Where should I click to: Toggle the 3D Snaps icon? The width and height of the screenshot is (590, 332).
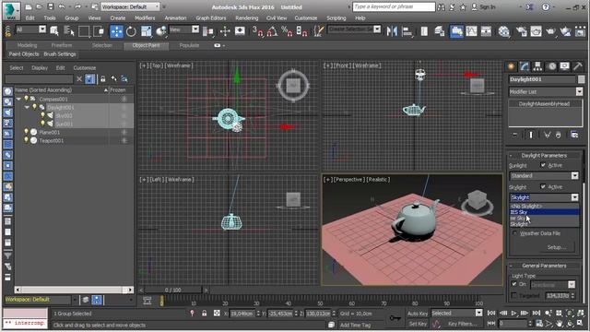258,31
